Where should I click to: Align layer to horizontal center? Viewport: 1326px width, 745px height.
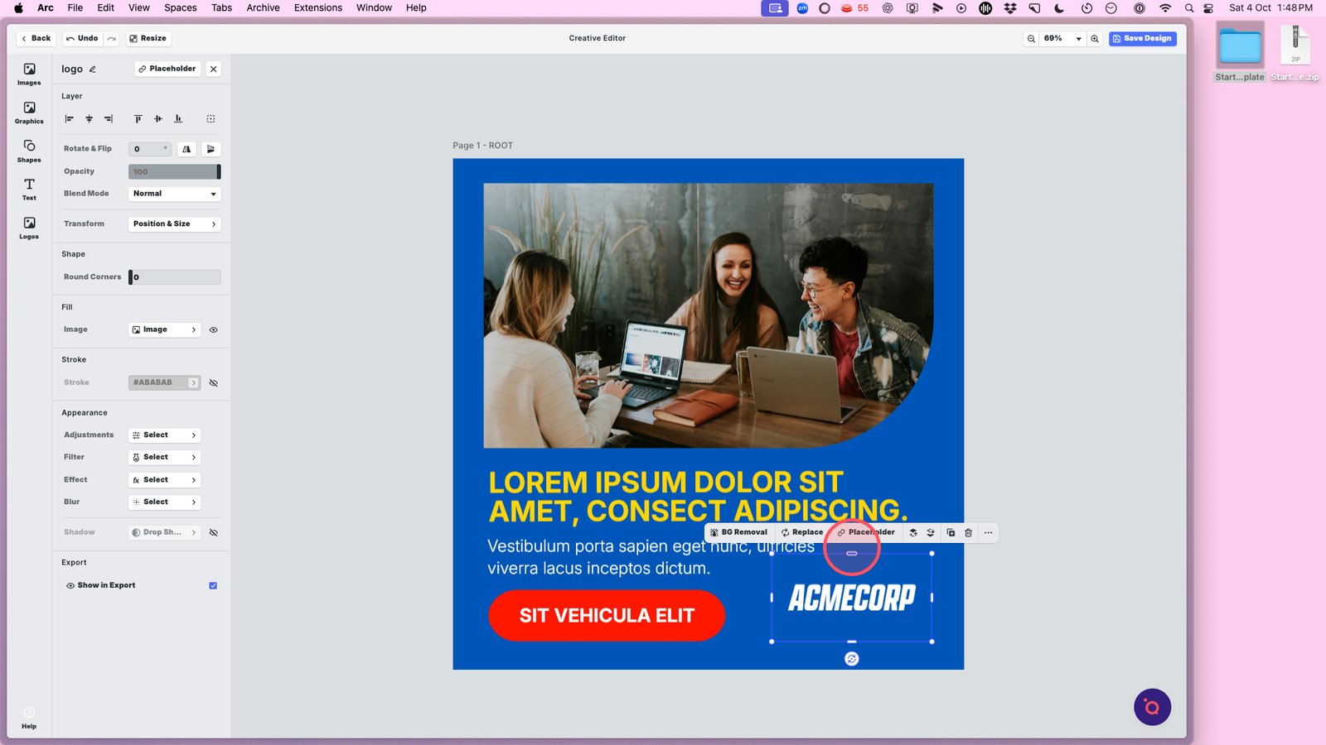(89, 119)
